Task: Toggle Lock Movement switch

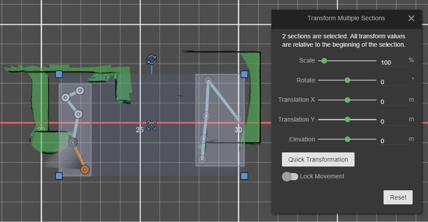Action: (290, 177)
